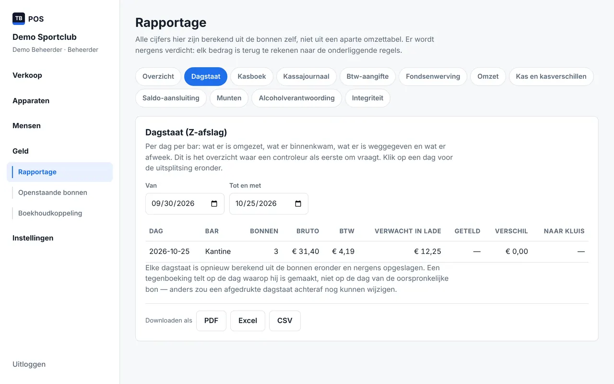614x384 pixels.
Task: Open Rapportage in the sidebar
Action: click(x=60, y=172)
